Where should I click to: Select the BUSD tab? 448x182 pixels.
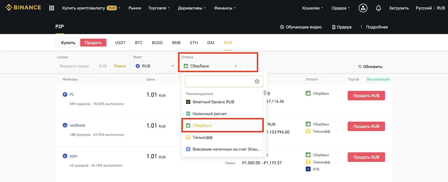(x=157, y=43)
